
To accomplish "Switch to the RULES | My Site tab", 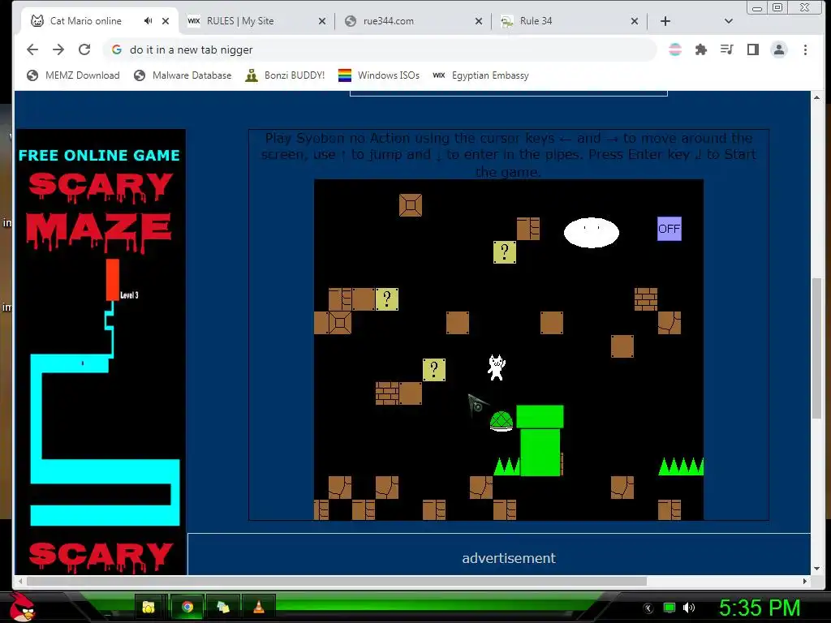I will (240, 21).
